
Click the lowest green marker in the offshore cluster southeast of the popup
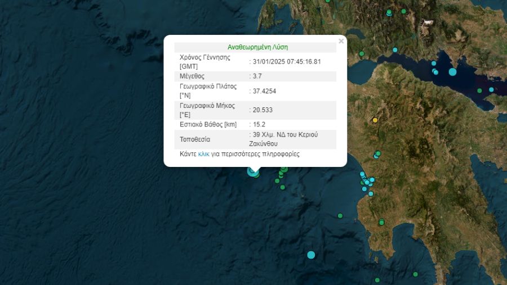[283, 187]
